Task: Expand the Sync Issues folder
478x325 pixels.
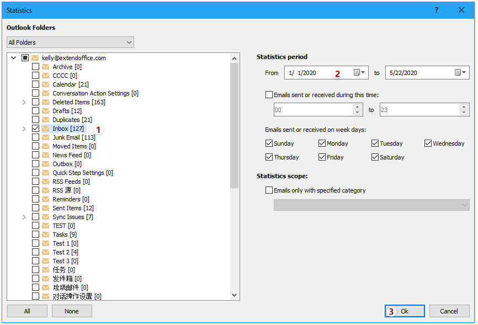Action: 24,216
